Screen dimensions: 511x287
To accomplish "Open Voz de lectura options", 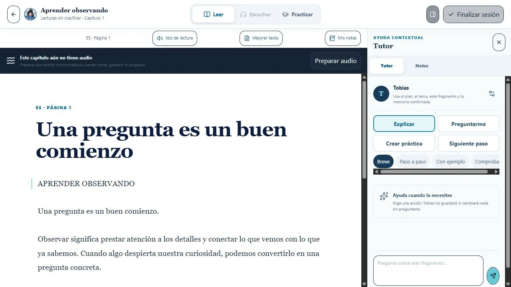I will [x=175, y=38].
